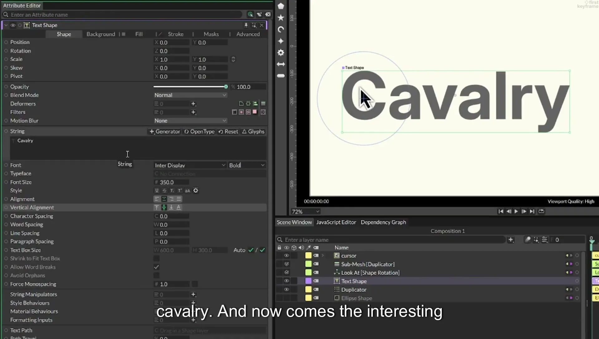
Task: Open Inter Display font dropdown
Action: coord(190,165)
